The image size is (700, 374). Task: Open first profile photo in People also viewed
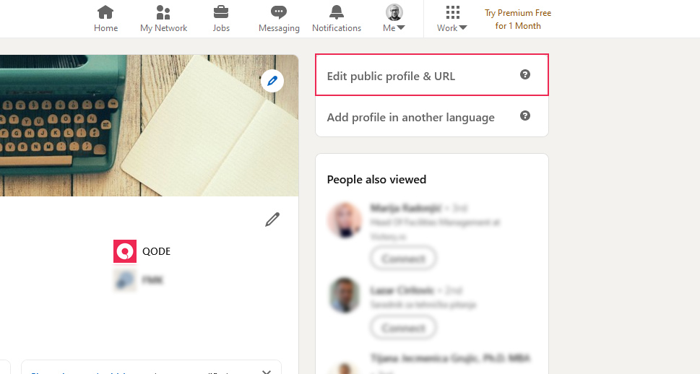point(344,219)
